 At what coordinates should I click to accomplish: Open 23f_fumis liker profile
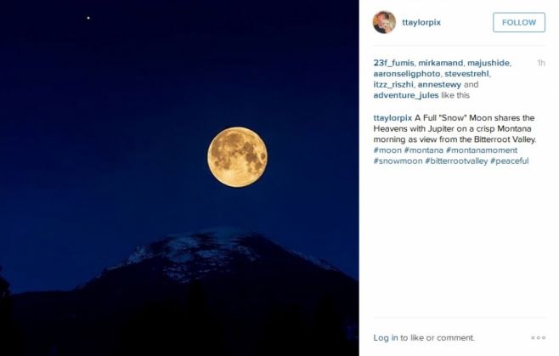[x=393, y=63]
